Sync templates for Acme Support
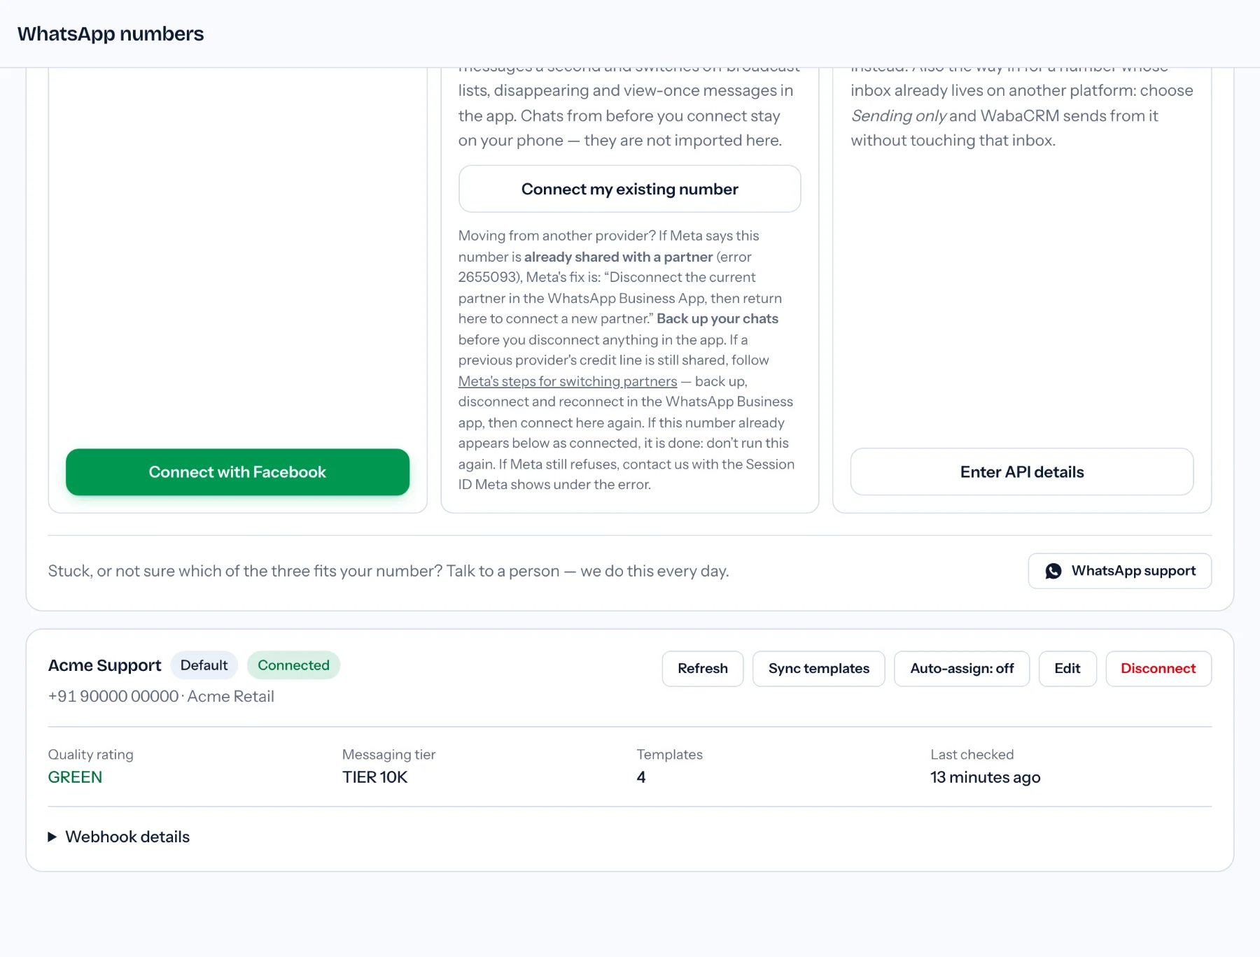This screenshot has width=1260, height=957. coord(819,669)
